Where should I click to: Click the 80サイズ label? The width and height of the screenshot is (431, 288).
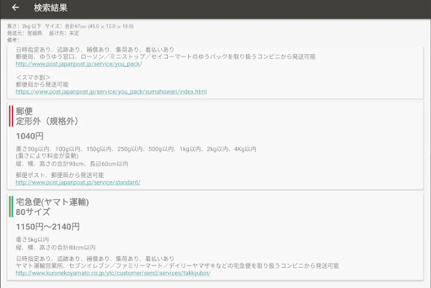point(33,212)
